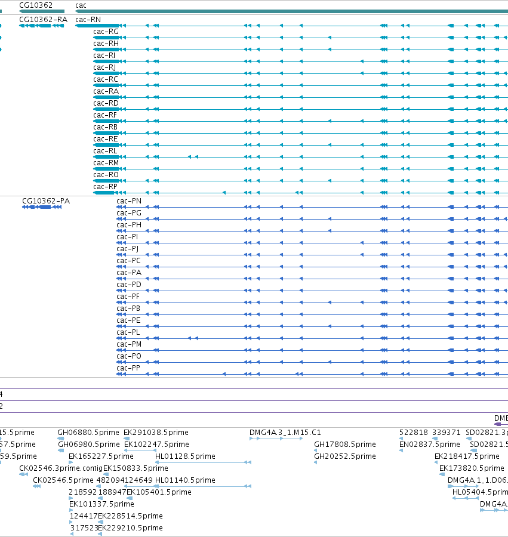Open the 317523 EST entry

pyautogui.click(x=84, y=528)
